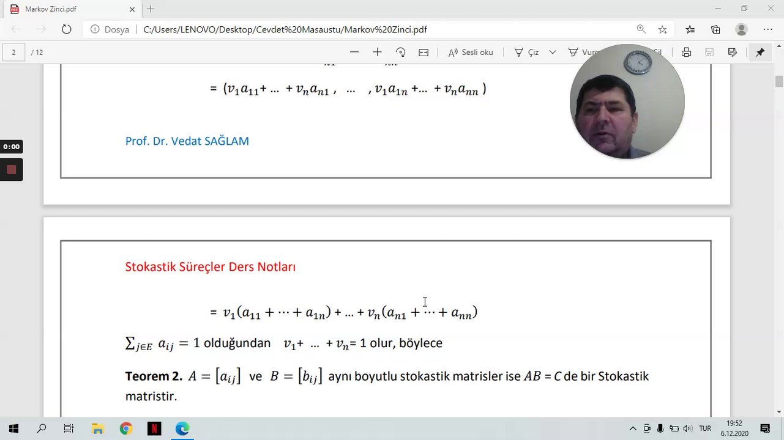Click the scrollbar down arrow
Image resolution: width=784 pixels, height=440 pixels.
[779, 412]
